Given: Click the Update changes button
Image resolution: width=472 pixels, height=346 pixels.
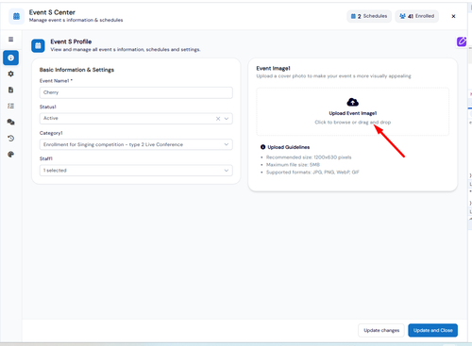Looking at the screenshot, I should [x=381, y=330].
